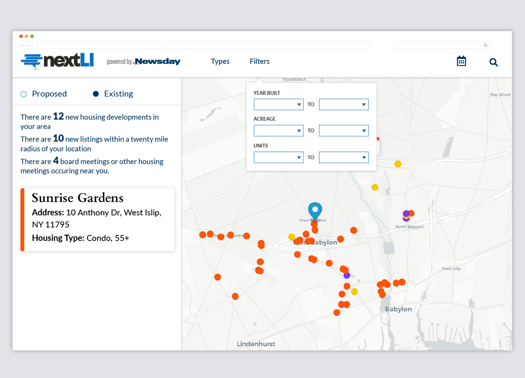
Task: Expand the Units maximum dropdown
Action: coord(343,157)
